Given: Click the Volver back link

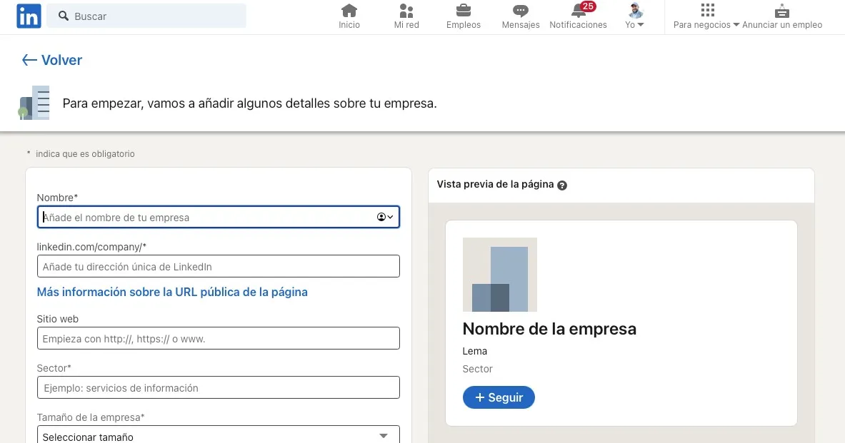Looking at the screenshot, I should tap(51, 61).
